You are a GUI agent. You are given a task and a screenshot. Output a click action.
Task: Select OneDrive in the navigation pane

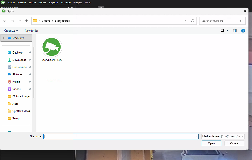click(x=16, y=38)
